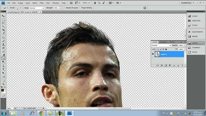
Task: Open the Adjustments panel icon
Action: point(189,32)
